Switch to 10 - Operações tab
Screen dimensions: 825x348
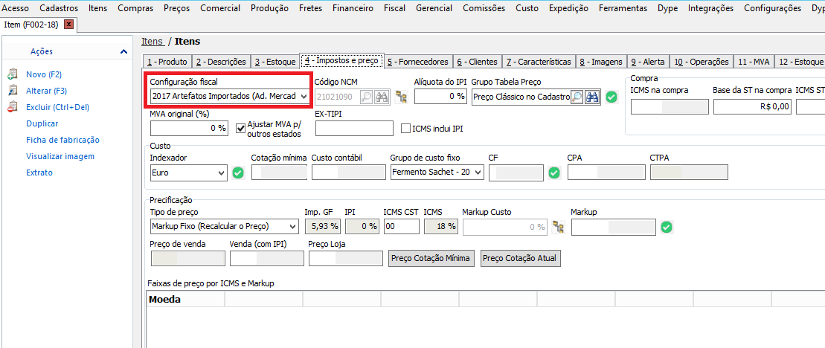coord(702,62)
